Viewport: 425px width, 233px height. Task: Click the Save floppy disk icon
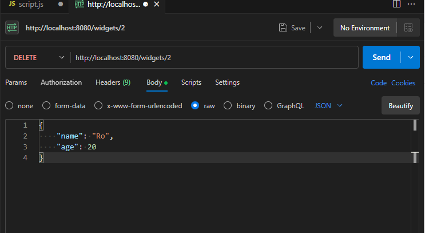(283, 27)
